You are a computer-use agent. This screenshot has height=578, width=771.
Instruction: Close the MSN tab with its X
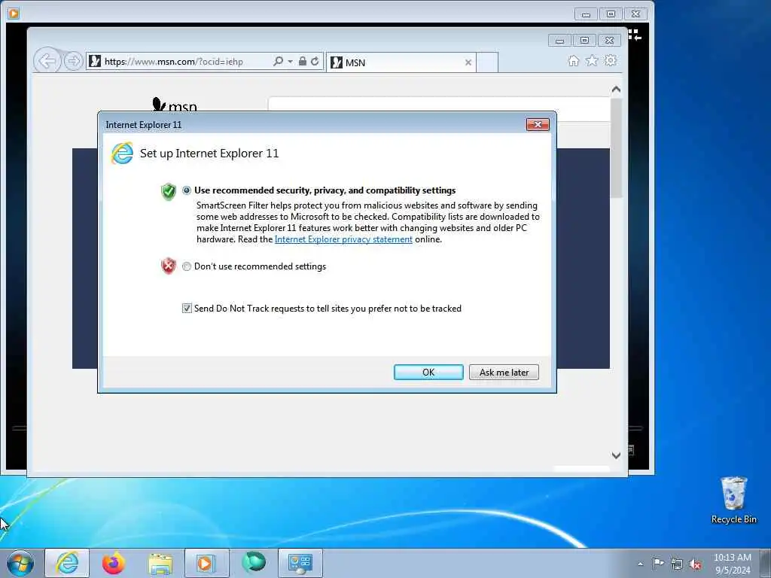point(468,62)
